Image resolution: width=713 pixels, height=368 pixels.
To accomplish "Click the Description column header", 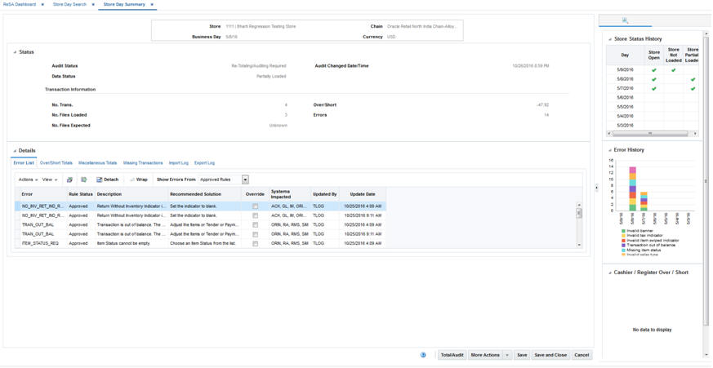I will click(x=131, y=194).
